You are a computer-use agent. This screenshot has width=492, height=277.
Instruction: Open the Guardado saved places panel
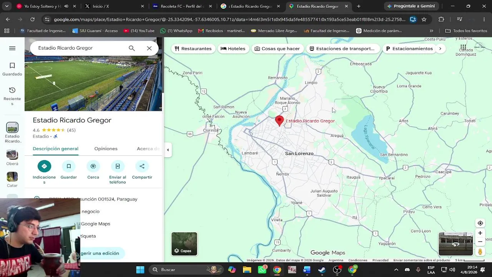[12, 69]
